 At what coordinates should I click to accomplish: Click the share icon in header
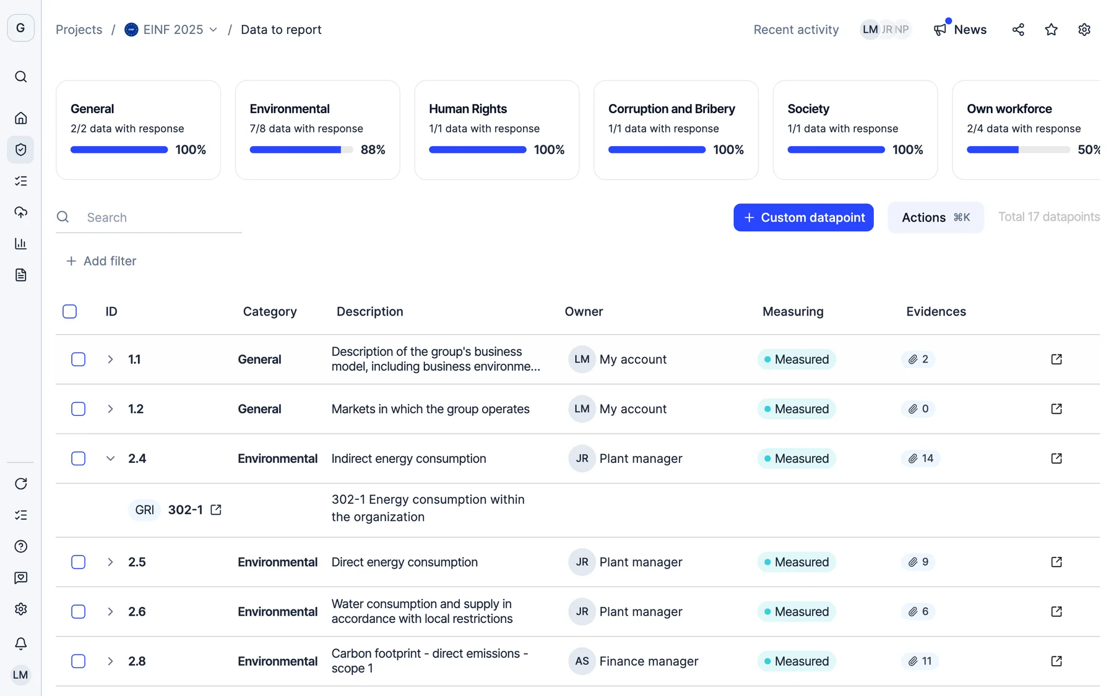[x=1018, y=30]
